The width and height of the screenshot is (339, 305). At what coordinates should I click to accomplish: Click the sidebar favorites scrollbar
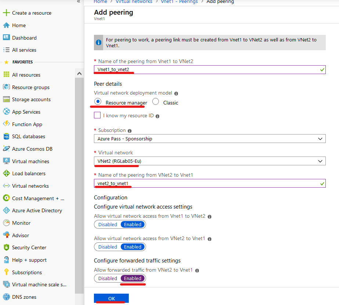79,186
